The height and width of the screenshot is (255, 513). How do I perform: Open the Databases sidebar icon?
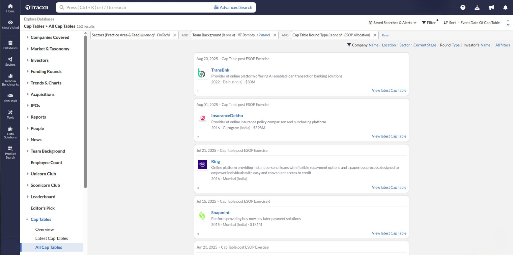[x=10, y=45]
